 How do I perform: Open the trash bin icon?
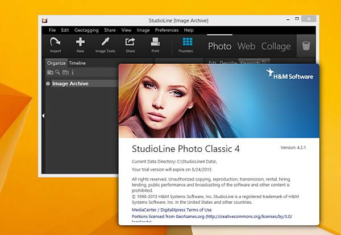[306, 46]
